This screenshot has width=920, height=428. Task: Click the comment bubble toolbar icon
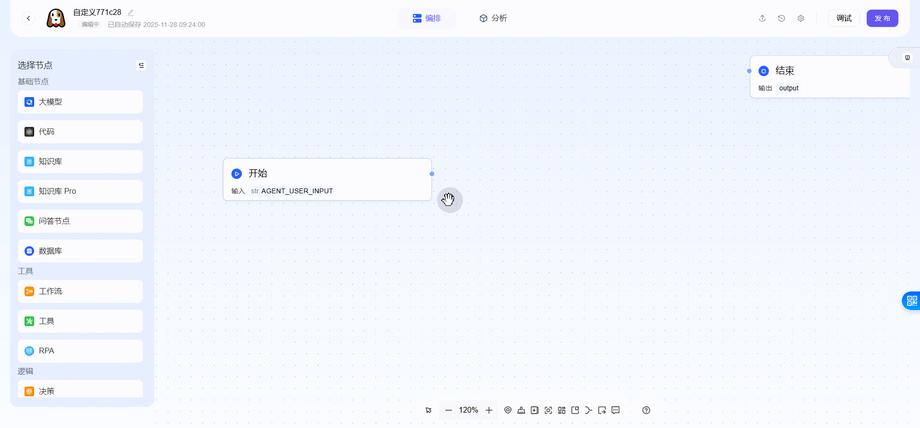pos(616,410)
